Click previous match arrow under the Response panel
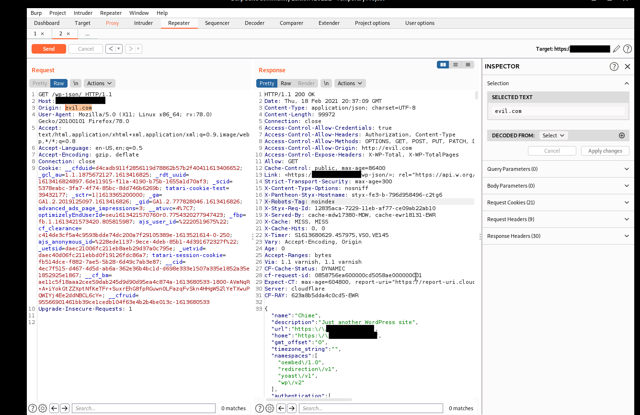The width and height of the screenshot is (640, 415). coord(281,408)
